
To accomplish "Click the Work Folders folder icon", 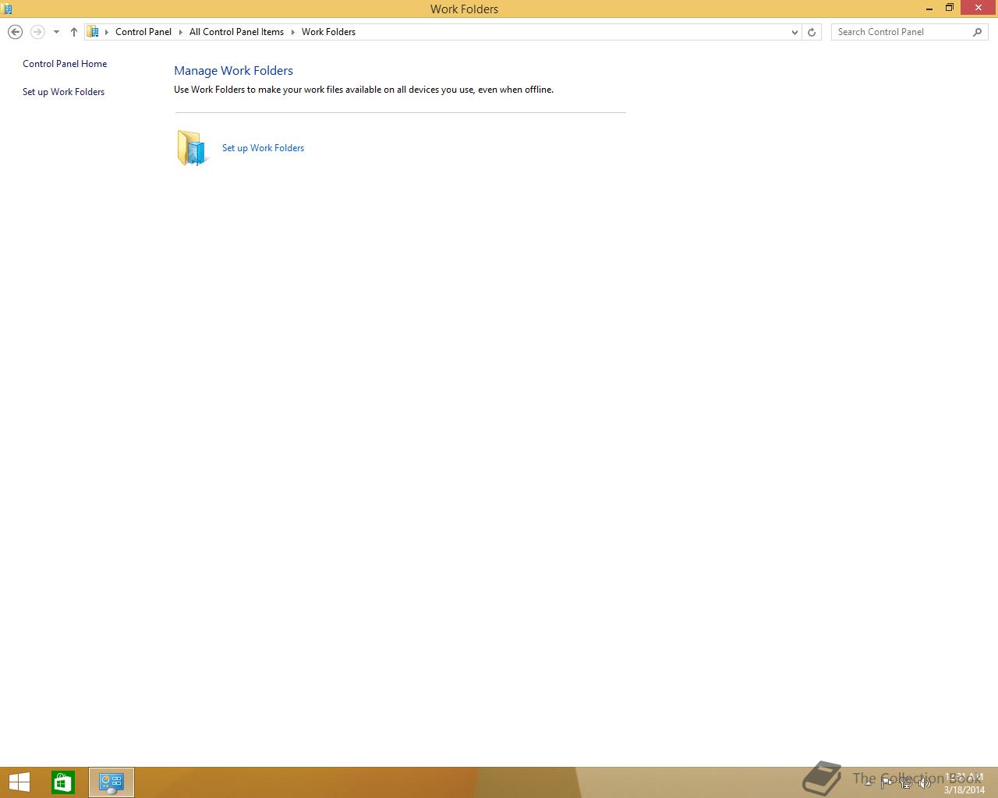I will pos(193,147).
